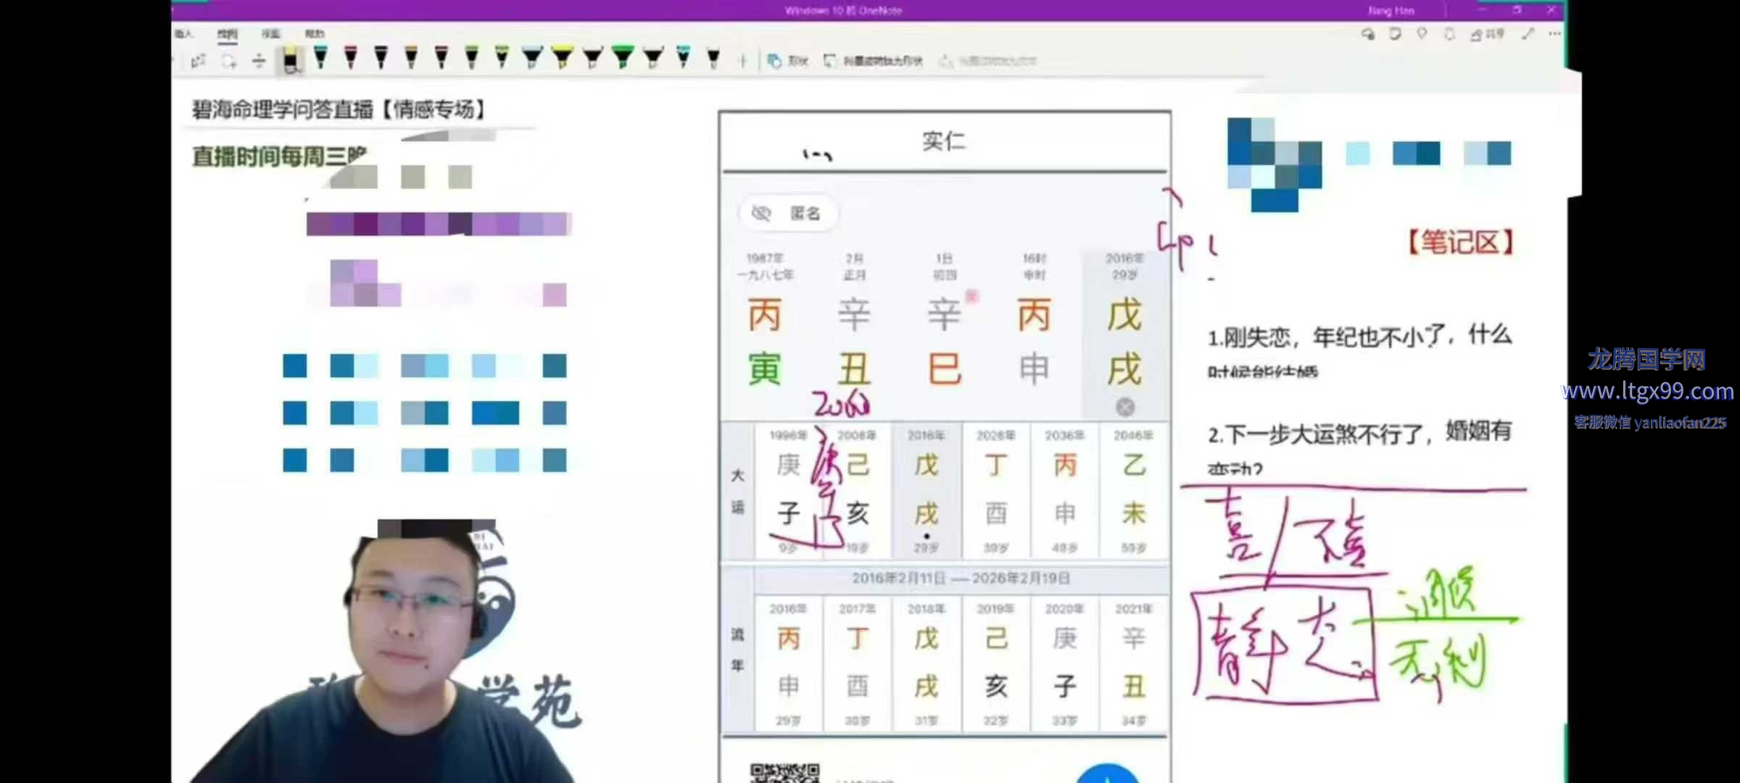Image resolution: width=1740 pixels, height=783 pixels.
Task: Activate the insert space tool
Action: [259, 61]
